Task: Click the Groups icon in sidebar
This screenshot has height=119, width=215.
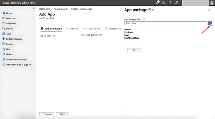Action: click(x=4, y=54)
